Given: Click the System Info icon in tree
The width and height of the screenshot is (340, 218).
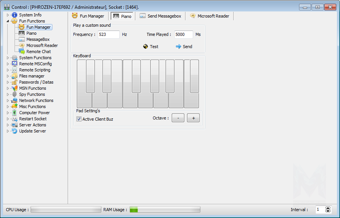Looking at the screenshot, I should click(15, 15).
